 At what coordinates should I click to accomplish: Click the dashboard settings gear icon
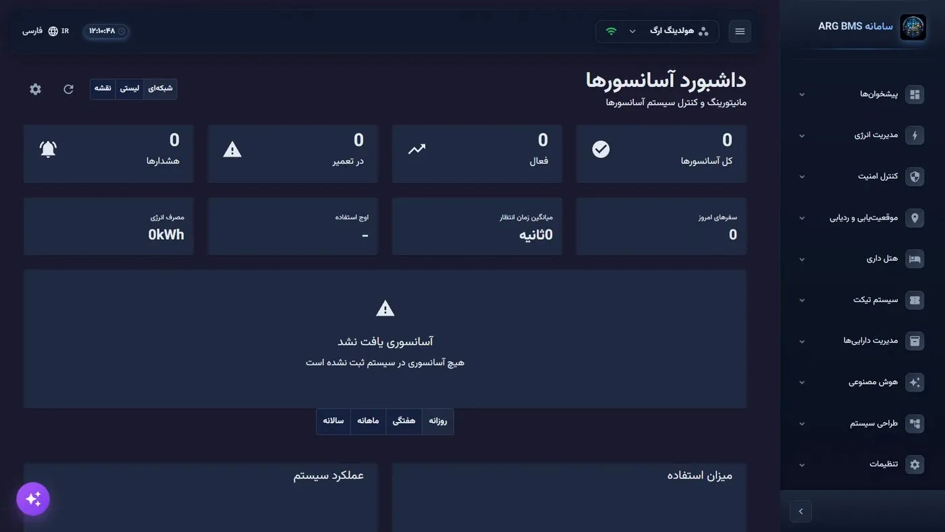(36, 89)
